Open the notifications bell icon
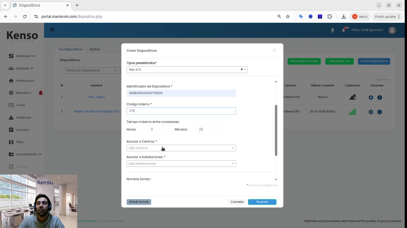Screen dimensions: 407x228 click(343, 30)
